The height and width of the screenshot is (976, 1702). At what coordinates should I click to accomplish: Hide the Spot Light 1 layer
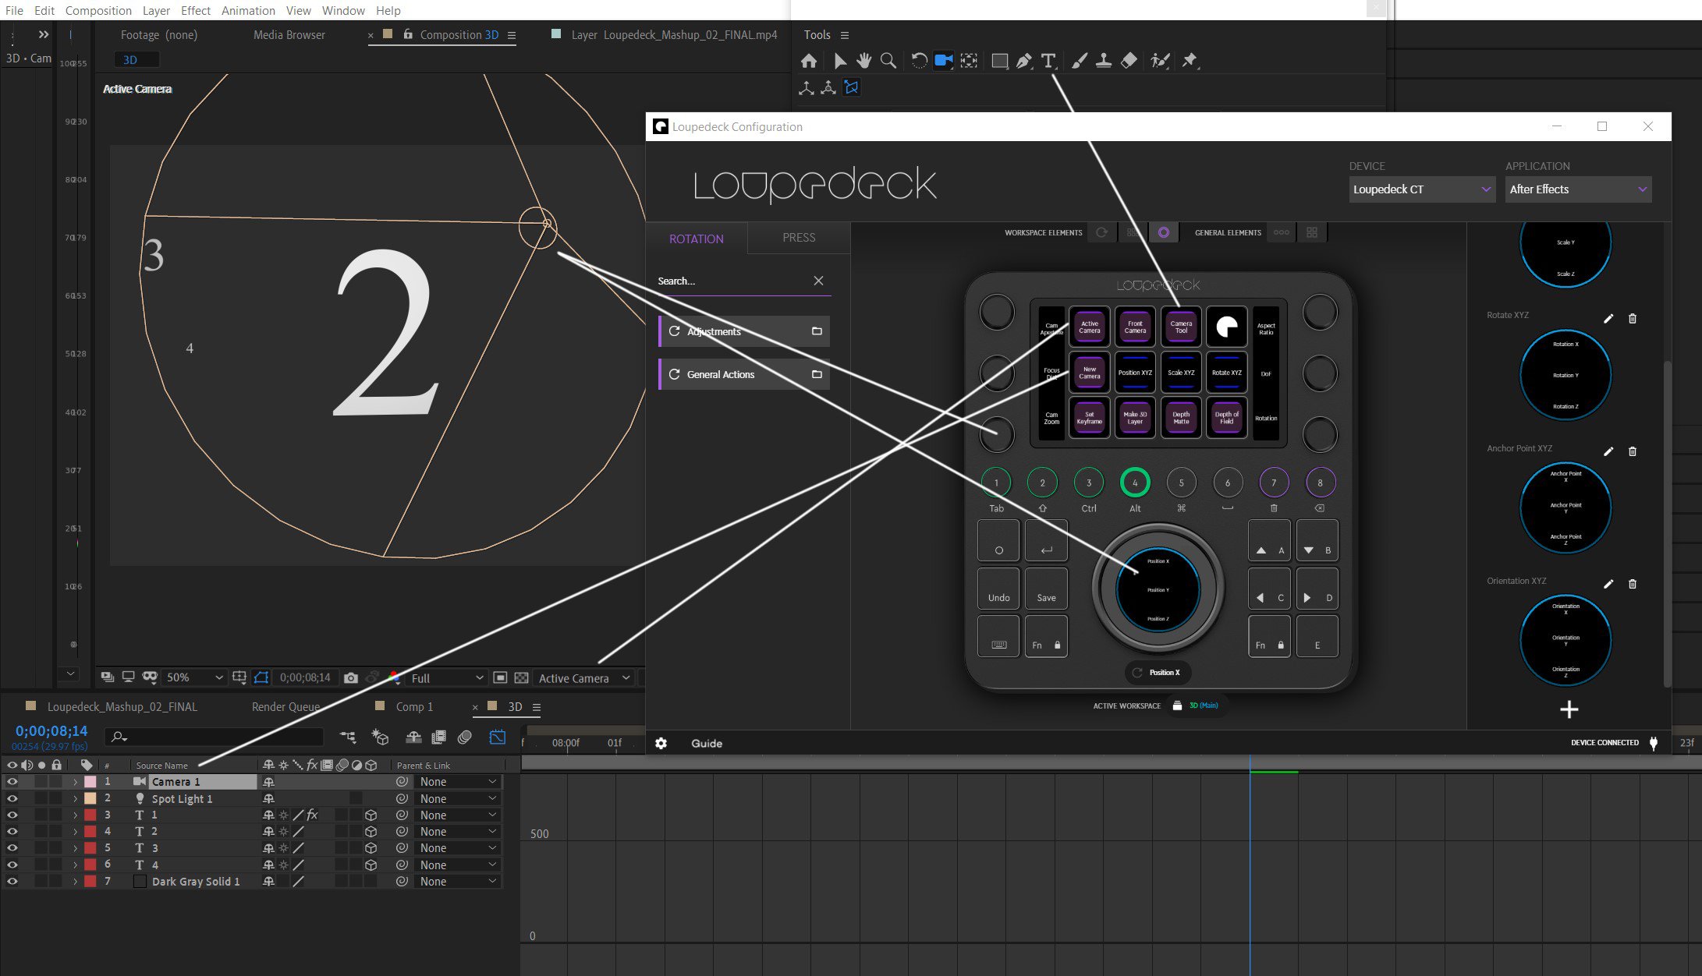point(12,798)
